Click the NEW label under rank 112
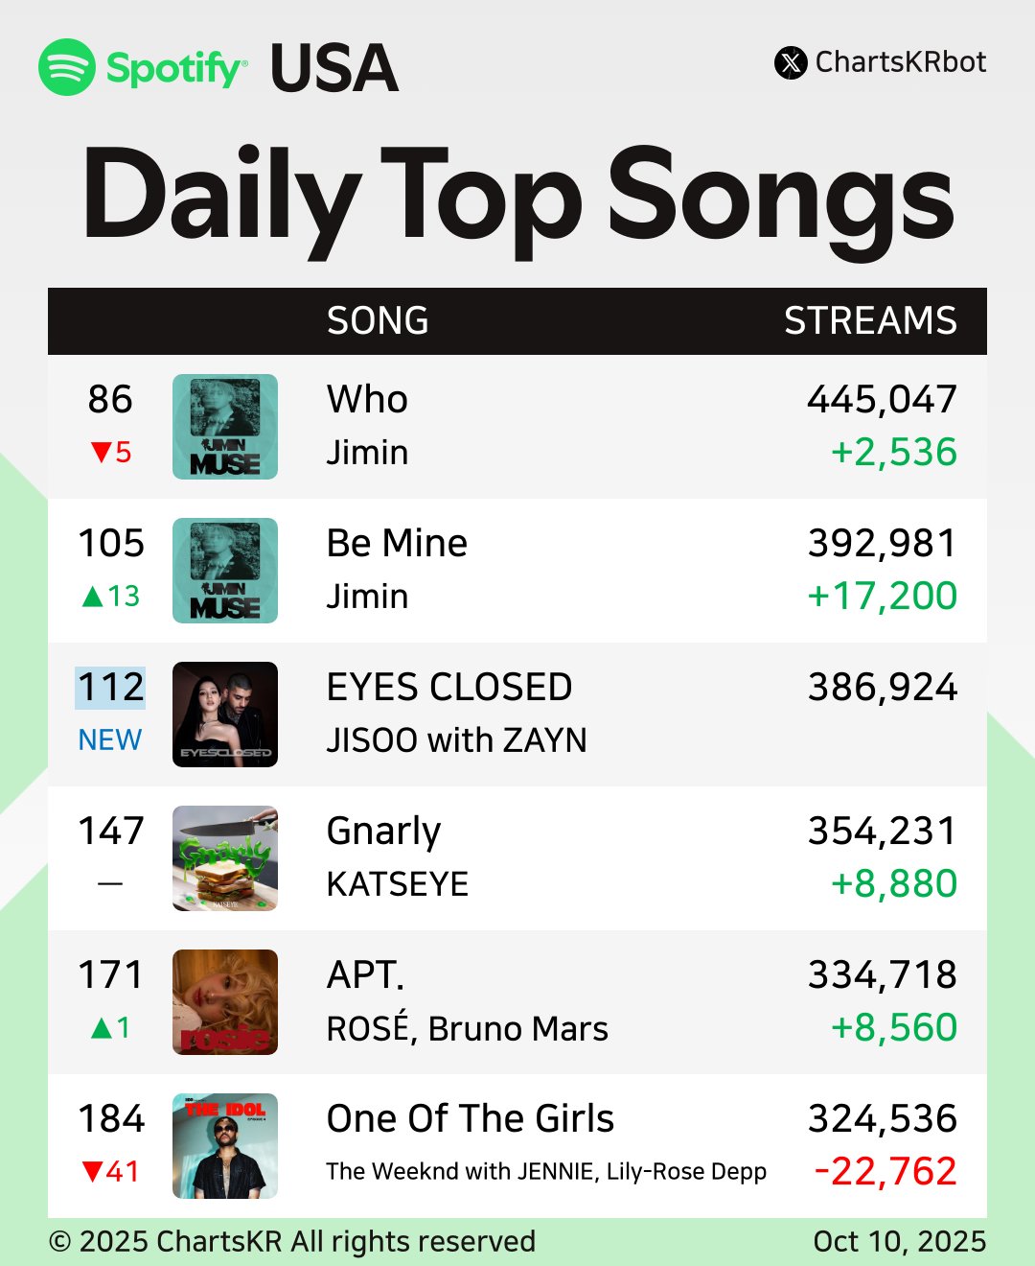The height and width of the screenshot is (1266, 1035). pos(110,739)
